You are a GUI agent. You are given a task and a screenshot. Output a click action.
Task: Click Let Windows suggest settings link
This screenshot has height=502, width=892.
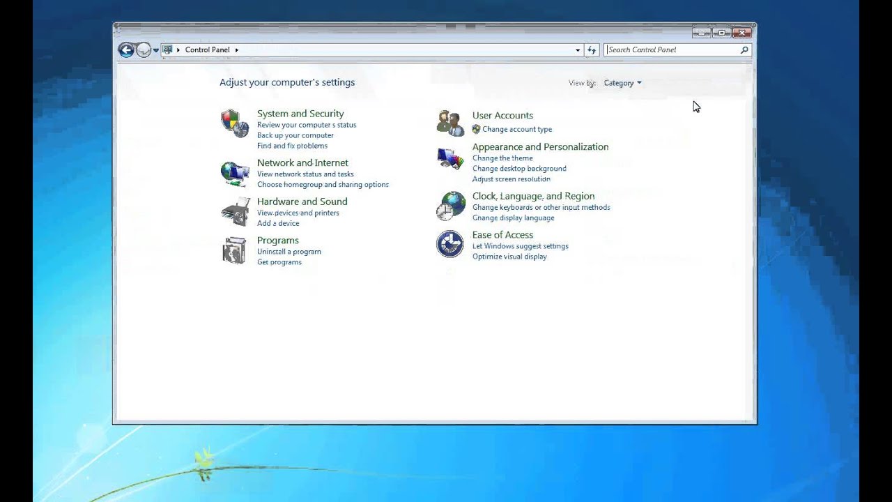[521, 246]
